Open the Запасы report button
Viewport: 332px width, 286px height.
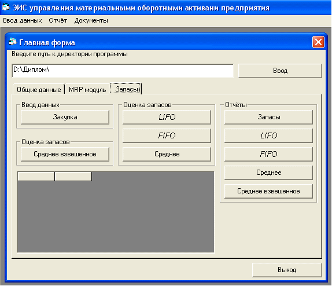click(269, 117)
